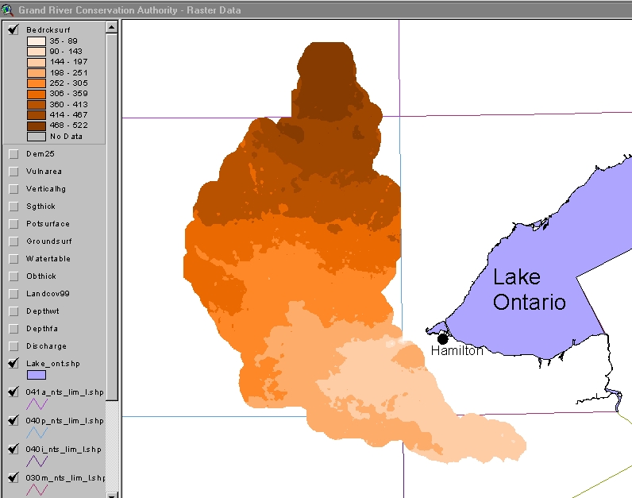
Task: Click the 040p_nts_lim_l.shp blue line symbol
Action: click(x=37, y=432)
